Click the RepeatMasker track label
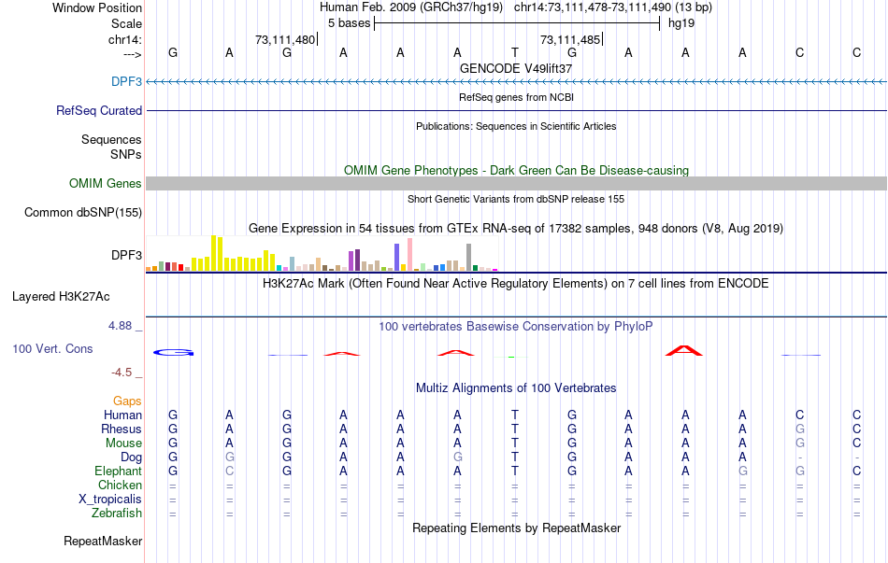Screen dimensions: 888x563 coord(103,541)
